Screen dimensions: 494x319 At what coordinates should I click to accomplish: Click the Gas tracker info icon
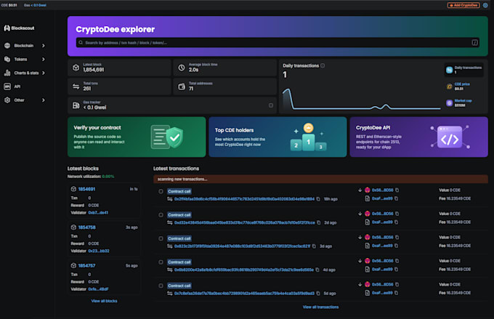pyautogui.click(x=271, y=105)
